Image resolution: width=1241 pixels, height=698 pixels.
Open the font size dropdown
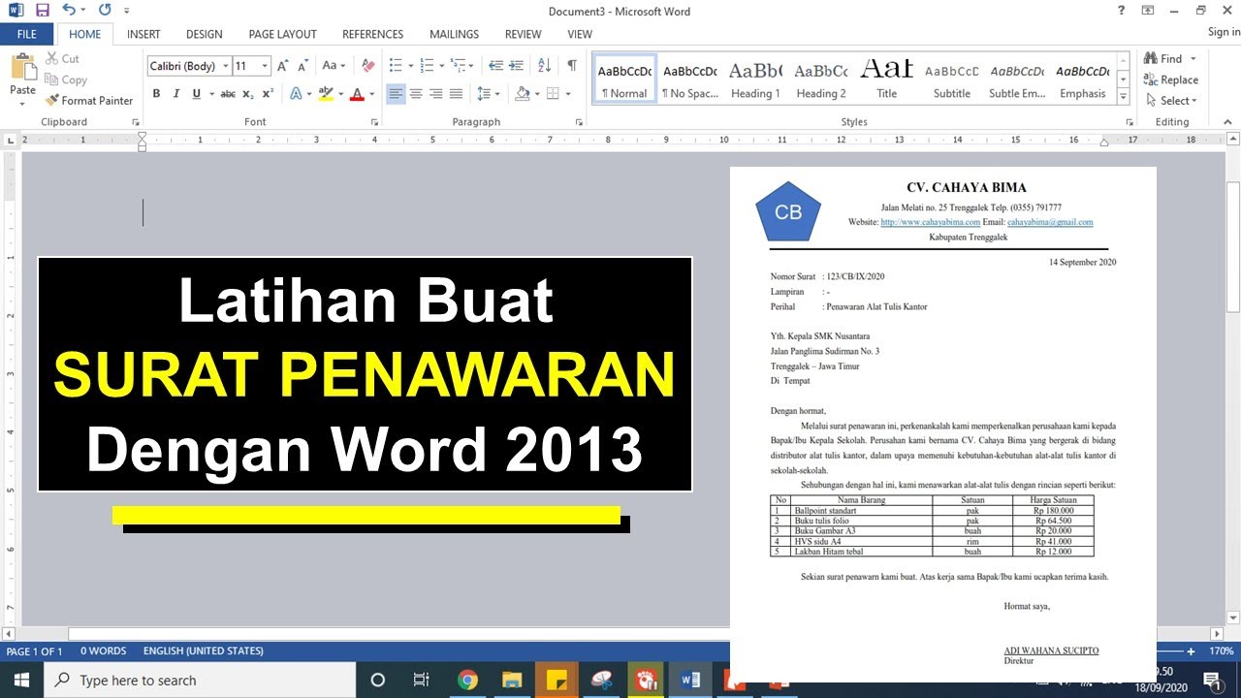(x=265, y=66)
